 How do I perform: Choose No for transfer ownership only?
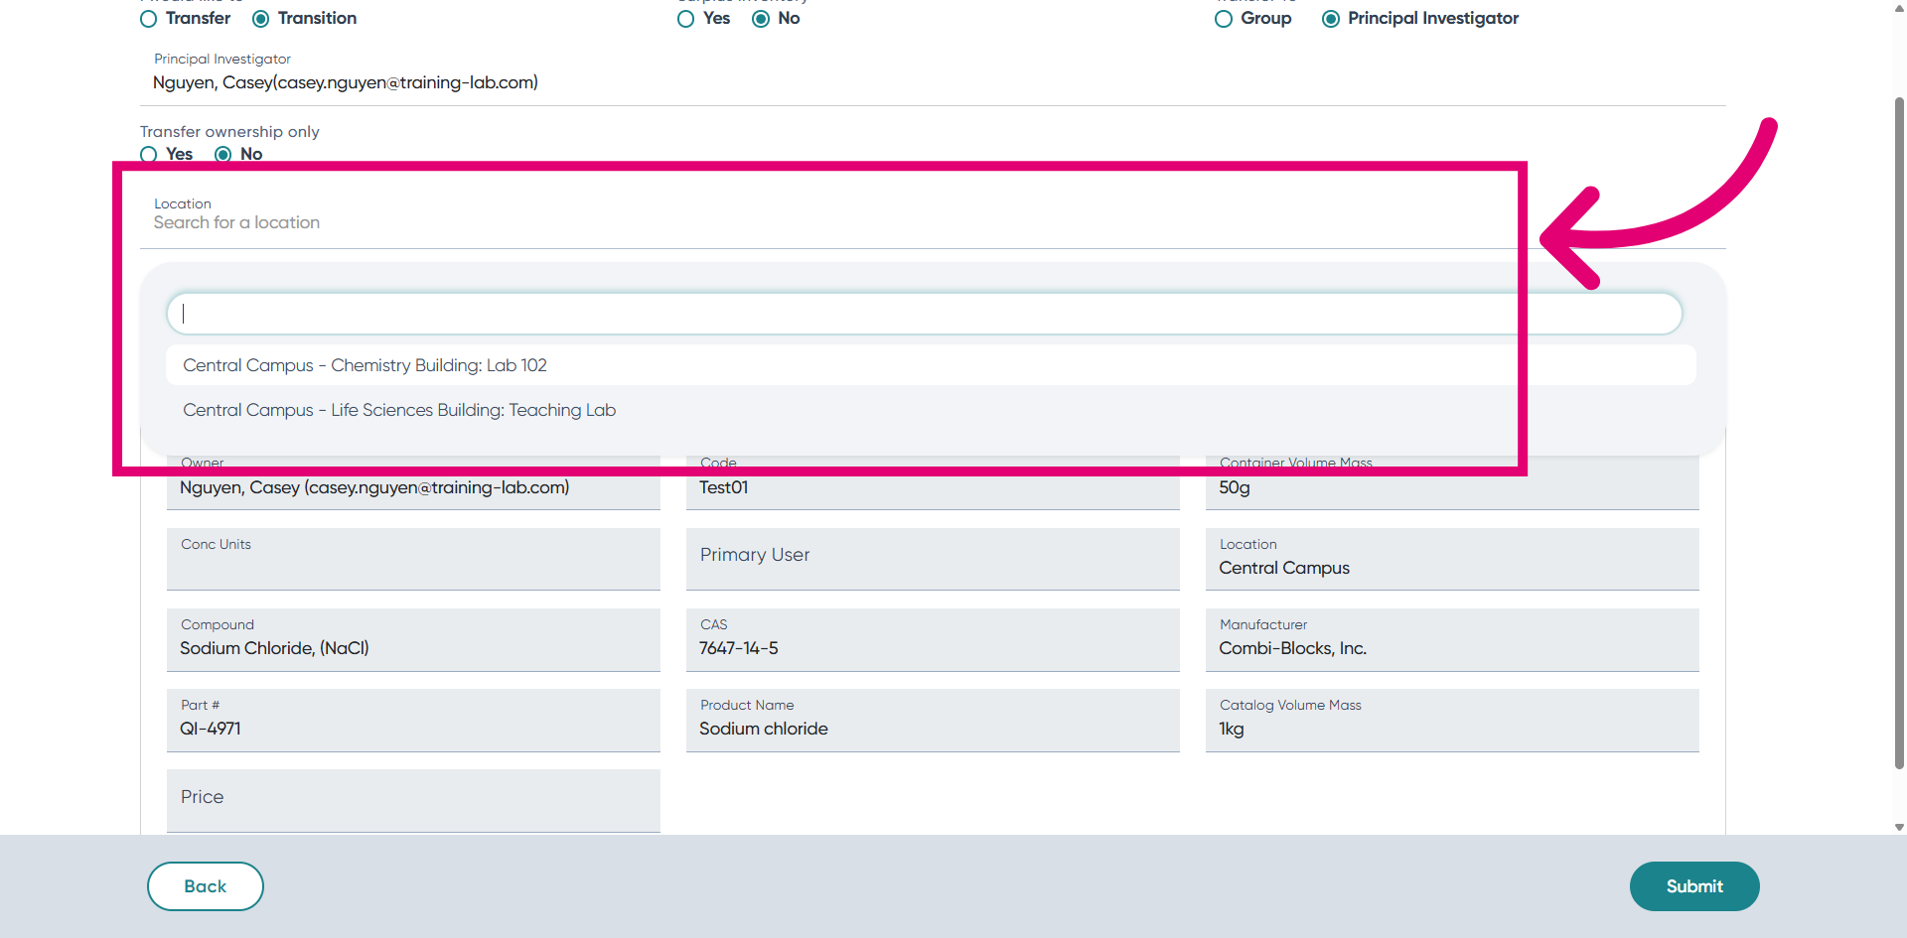click(223, 154)
